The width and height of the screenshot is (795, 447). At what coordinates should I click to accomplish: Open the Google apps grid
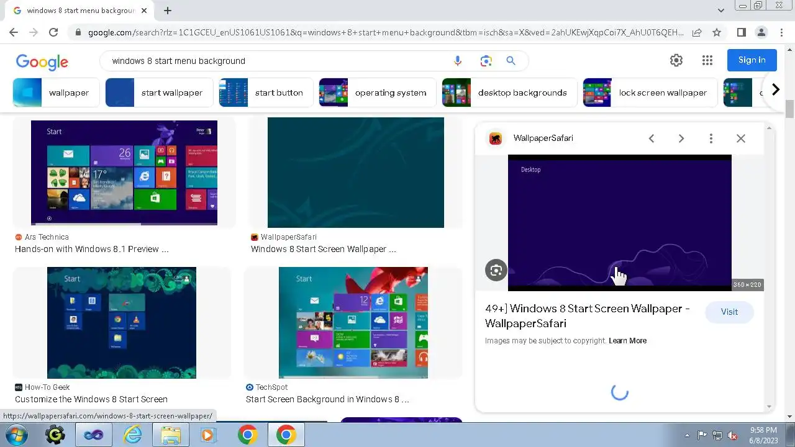707,60
